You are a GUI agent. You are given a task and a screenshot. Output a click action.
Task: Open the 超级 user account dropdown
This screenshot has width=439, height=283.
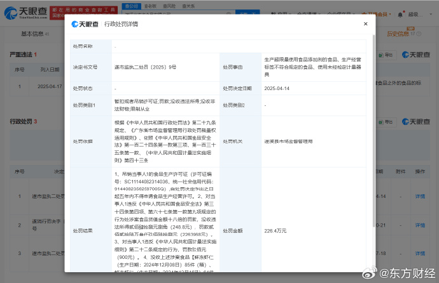pos(417,14)
